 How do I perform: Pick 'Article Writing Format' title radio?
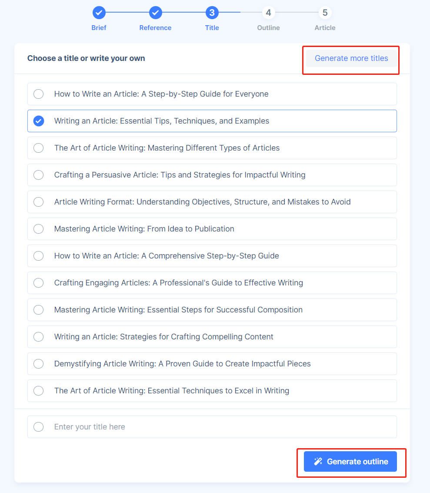point(39,202)
